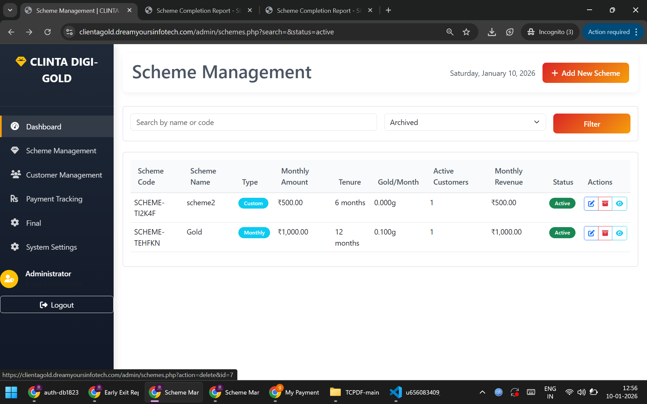Switch to second Scheme Completion Report tab
The image size is (647, 404).
point(318,10)
